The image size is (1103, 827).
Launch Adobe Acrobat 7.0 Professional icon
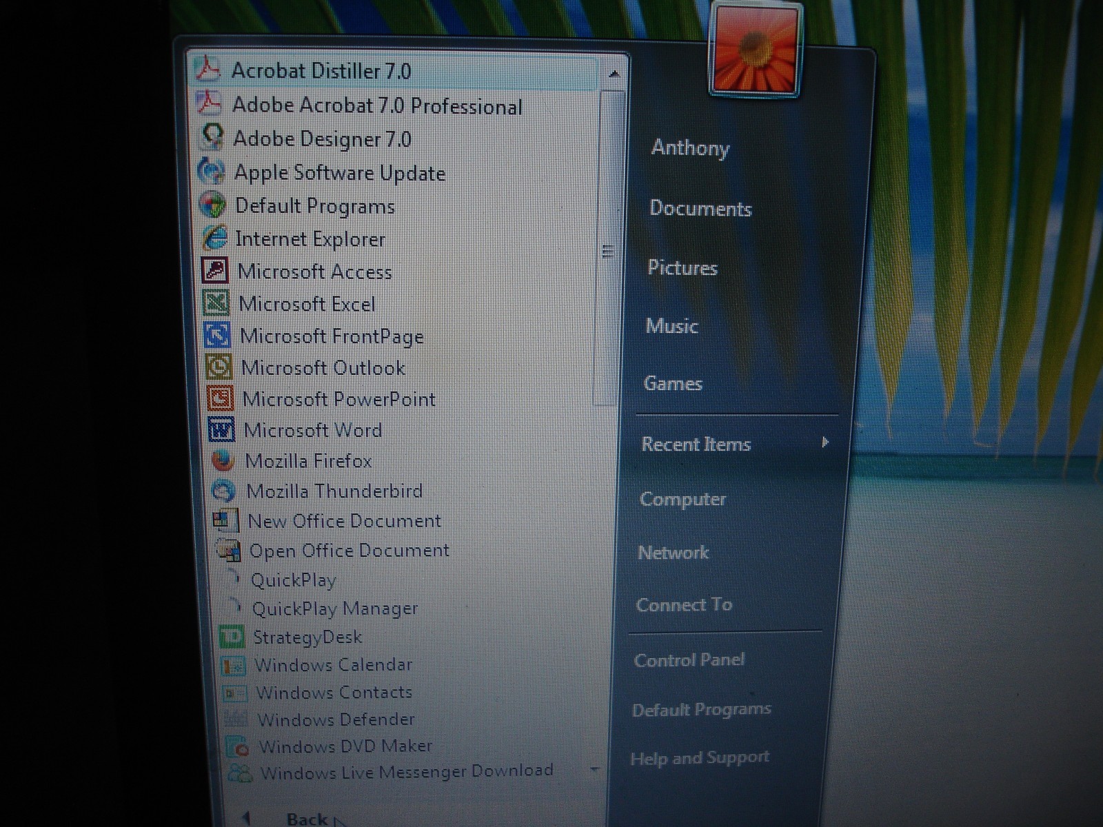[208, 103]
